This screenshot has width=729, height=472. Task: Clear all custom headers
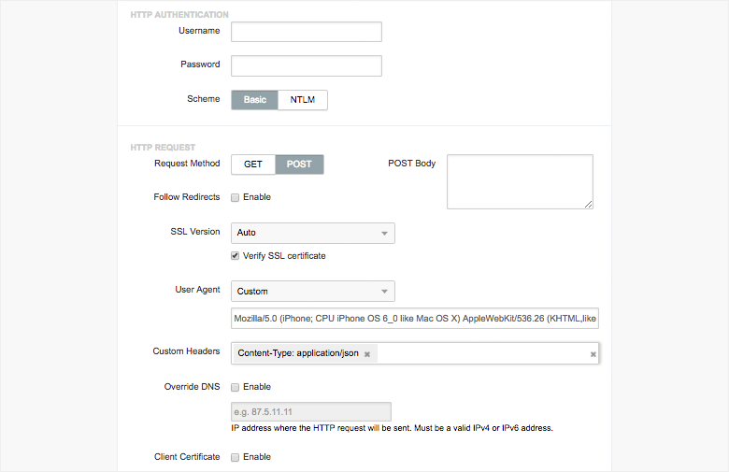[x=593, y=354]
